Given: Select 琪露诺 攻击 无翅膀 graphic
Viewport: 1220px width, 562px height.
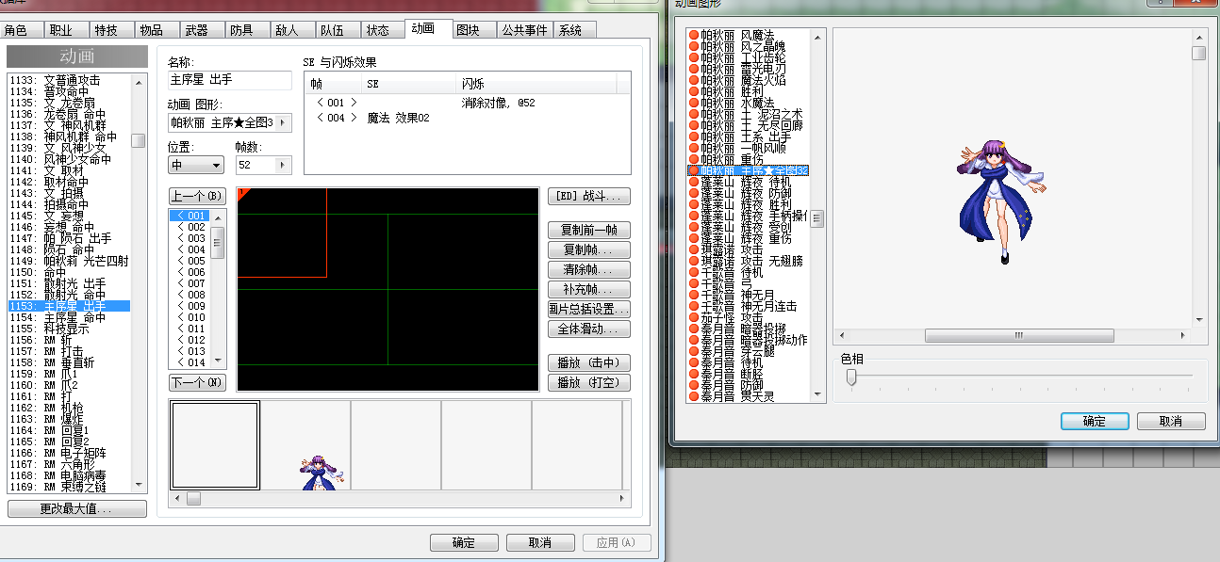Looking at the screenshot, I should [749, 261].
